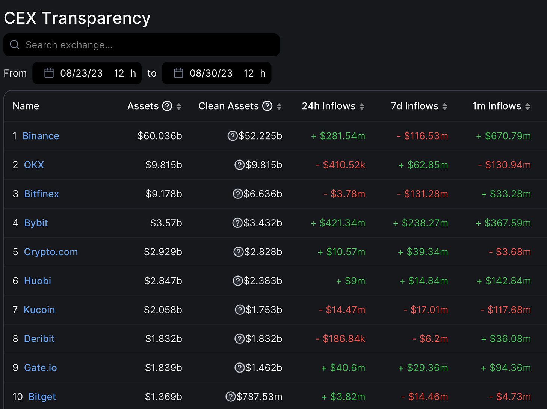
Task: Open the Kucoin exchange link
Action: point(39,310)
